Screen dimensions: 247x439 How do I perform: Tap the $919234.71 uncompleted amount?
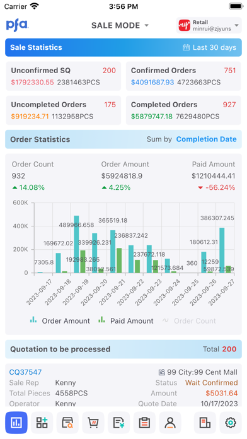(x=30, y=117)
